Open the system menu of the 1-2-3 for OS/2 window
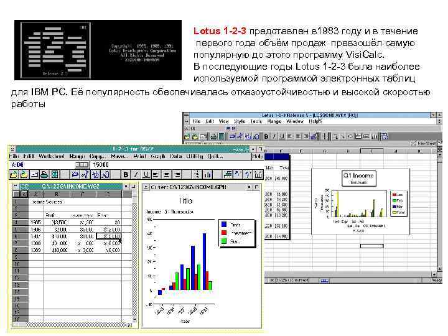The height and width of the screenshot is (336, 448). coord(12,149)
